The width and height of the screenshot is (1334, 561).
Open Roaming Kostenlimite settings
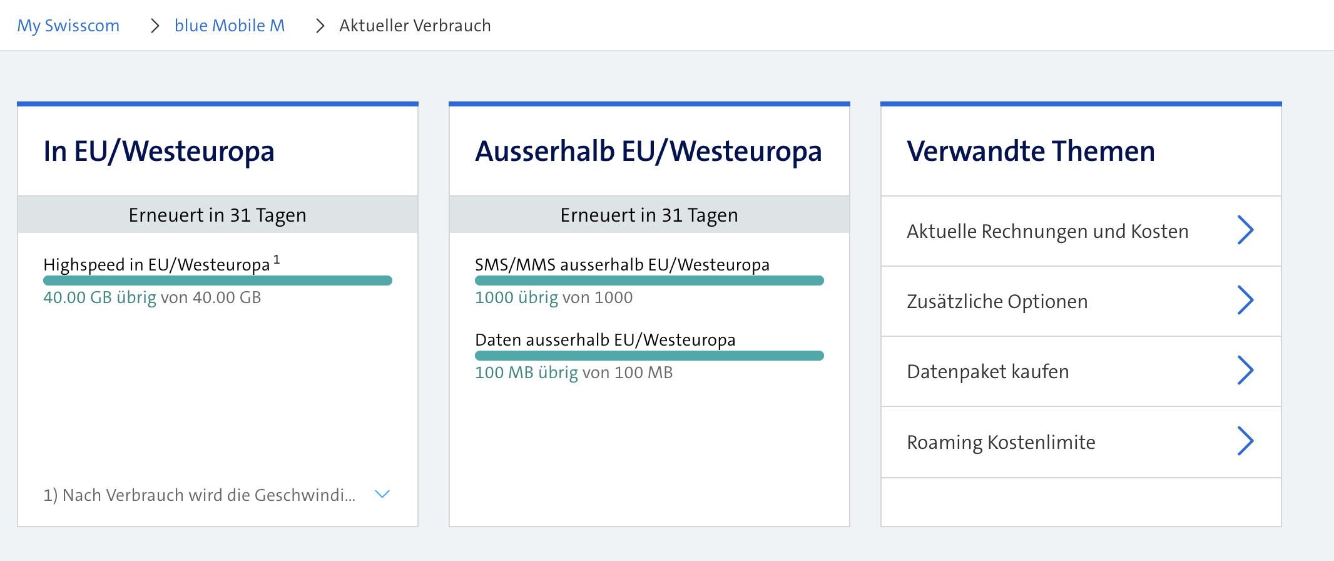coord(1001,442)
